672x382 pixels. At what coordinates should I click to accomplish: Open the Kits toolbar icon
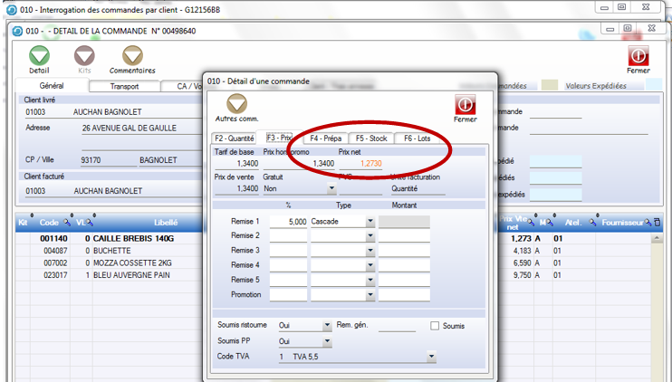tap(85, 56)
